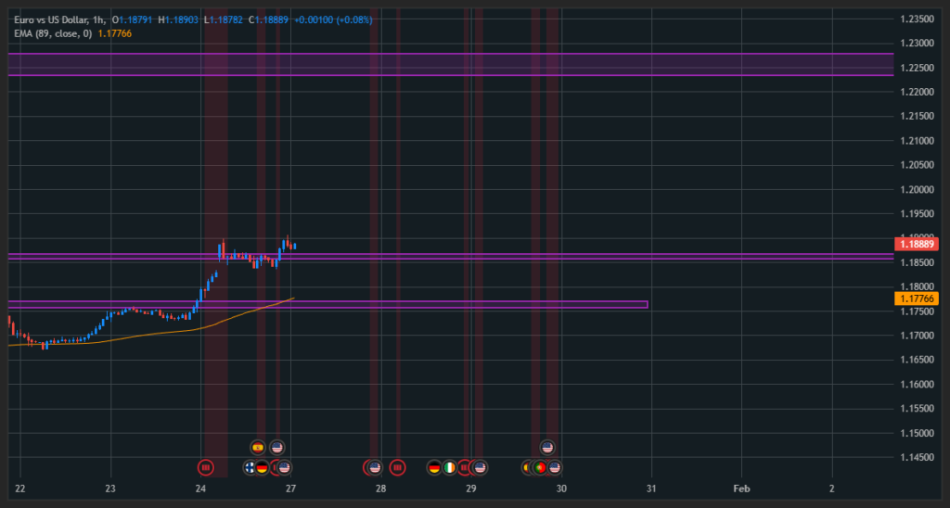Click the Portugal flag event icon

click(540, 467)
